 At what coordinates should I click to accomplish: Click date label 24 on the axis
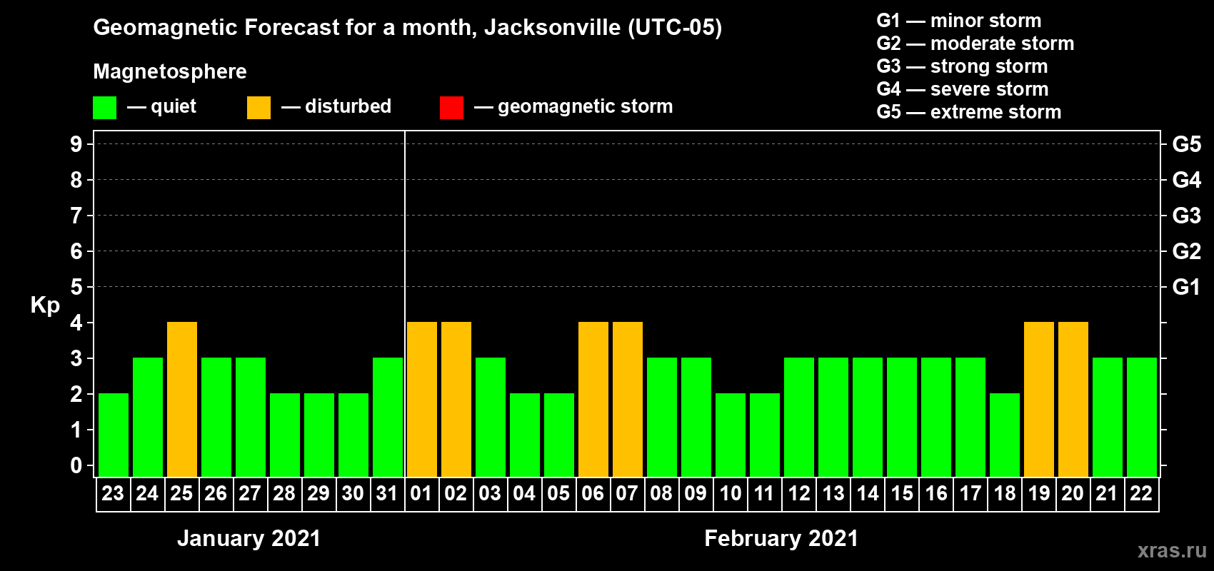[147, 493]
